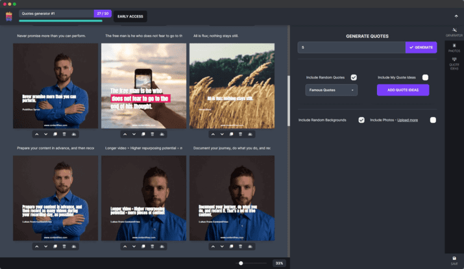Uncheck Include Random Quotes checkbox
The image size is (464, 269).
(354, 77)
